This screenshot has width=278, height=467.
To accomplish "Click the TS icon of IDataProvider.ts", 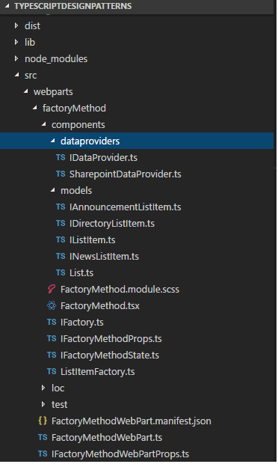I will point(61,157).
